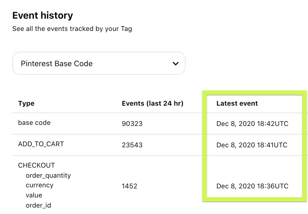Screen dimensions: 308x214
Task: Click the Dec 8, 2020 18:41UTC timestamp
Action: point(252,145)
